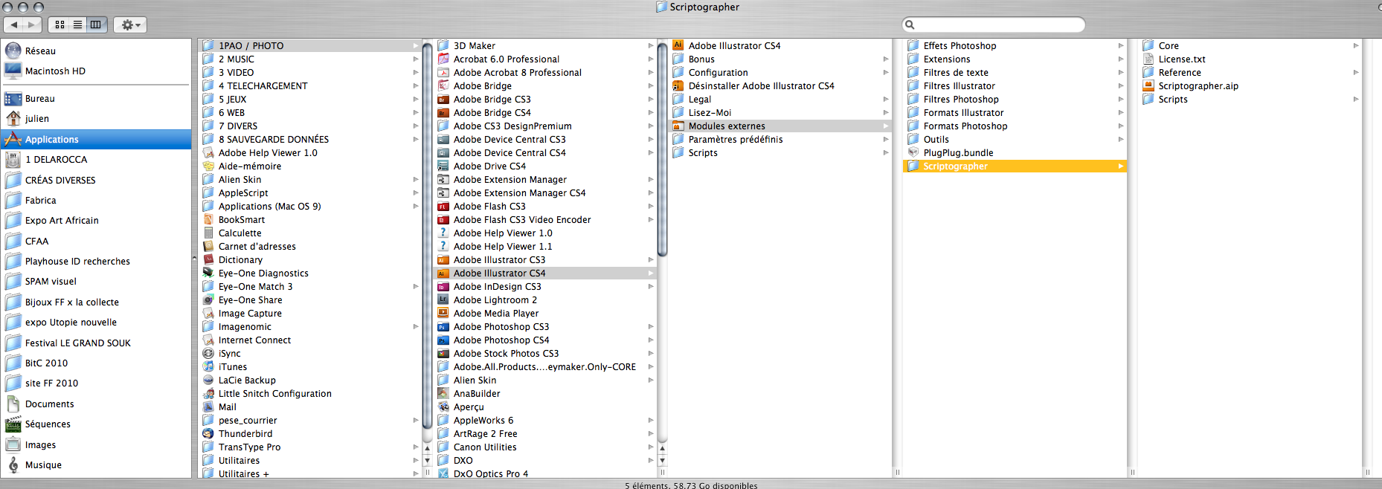The width and height of the screenshot is (1382, 489).
Task: Open the Scriptographer folder row
Action: [x=1015, y=166]
